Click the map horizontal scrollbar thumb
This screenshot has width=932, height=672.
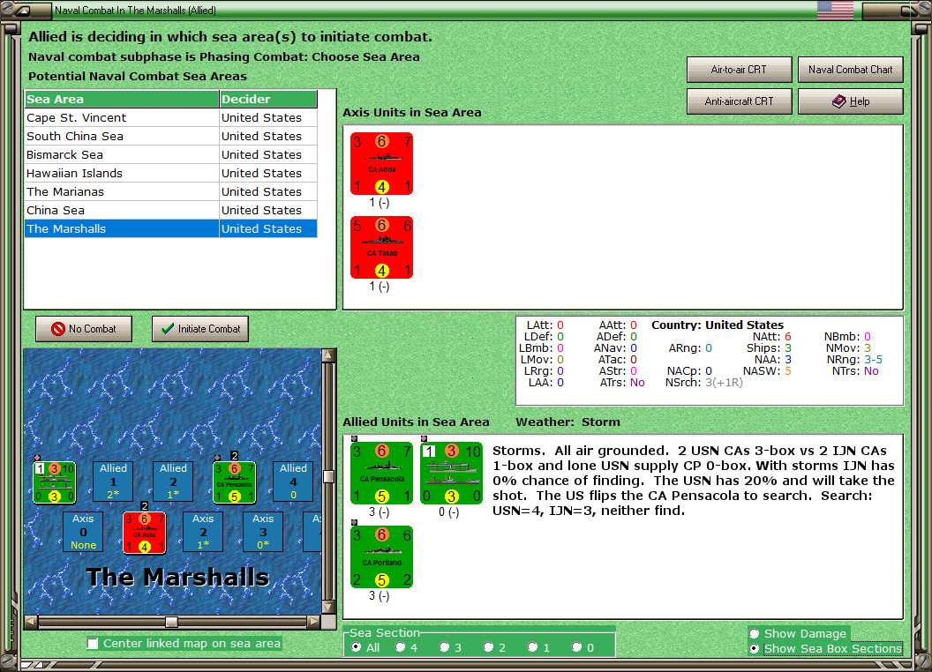[171, 622]
